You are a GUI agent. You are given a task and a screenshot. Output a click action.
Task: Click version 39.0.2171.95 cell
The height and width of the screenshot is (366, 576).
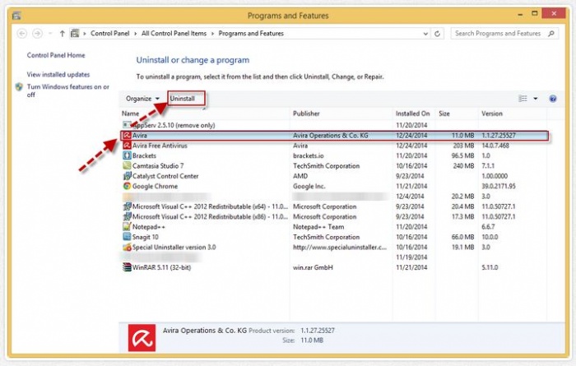499,186
